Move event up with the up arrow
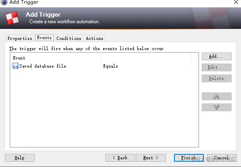The image size is (241, 167). tap(216, 97)
